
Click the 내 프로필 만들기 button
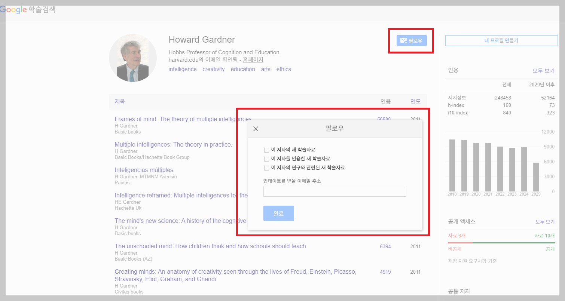tap(501, 40)
